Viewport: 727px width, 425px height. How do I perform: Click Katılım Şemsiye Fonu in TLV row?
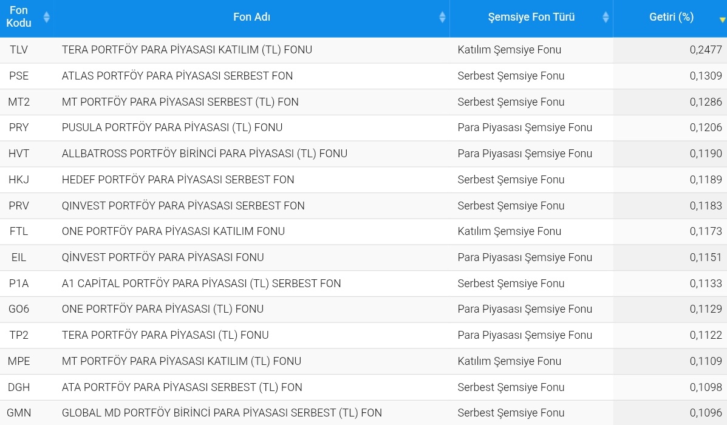[509, 50]
